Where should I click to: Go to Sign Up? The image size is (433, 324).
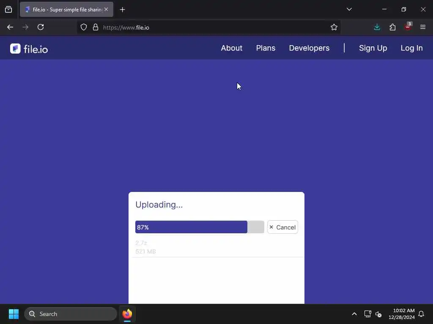(x=373, y=48)
